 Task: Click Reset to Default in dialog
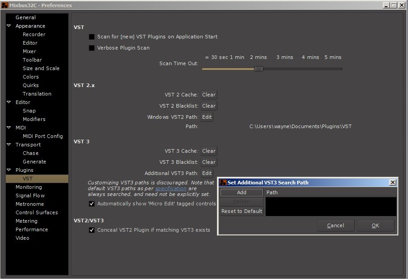click(x=242, y=211)
